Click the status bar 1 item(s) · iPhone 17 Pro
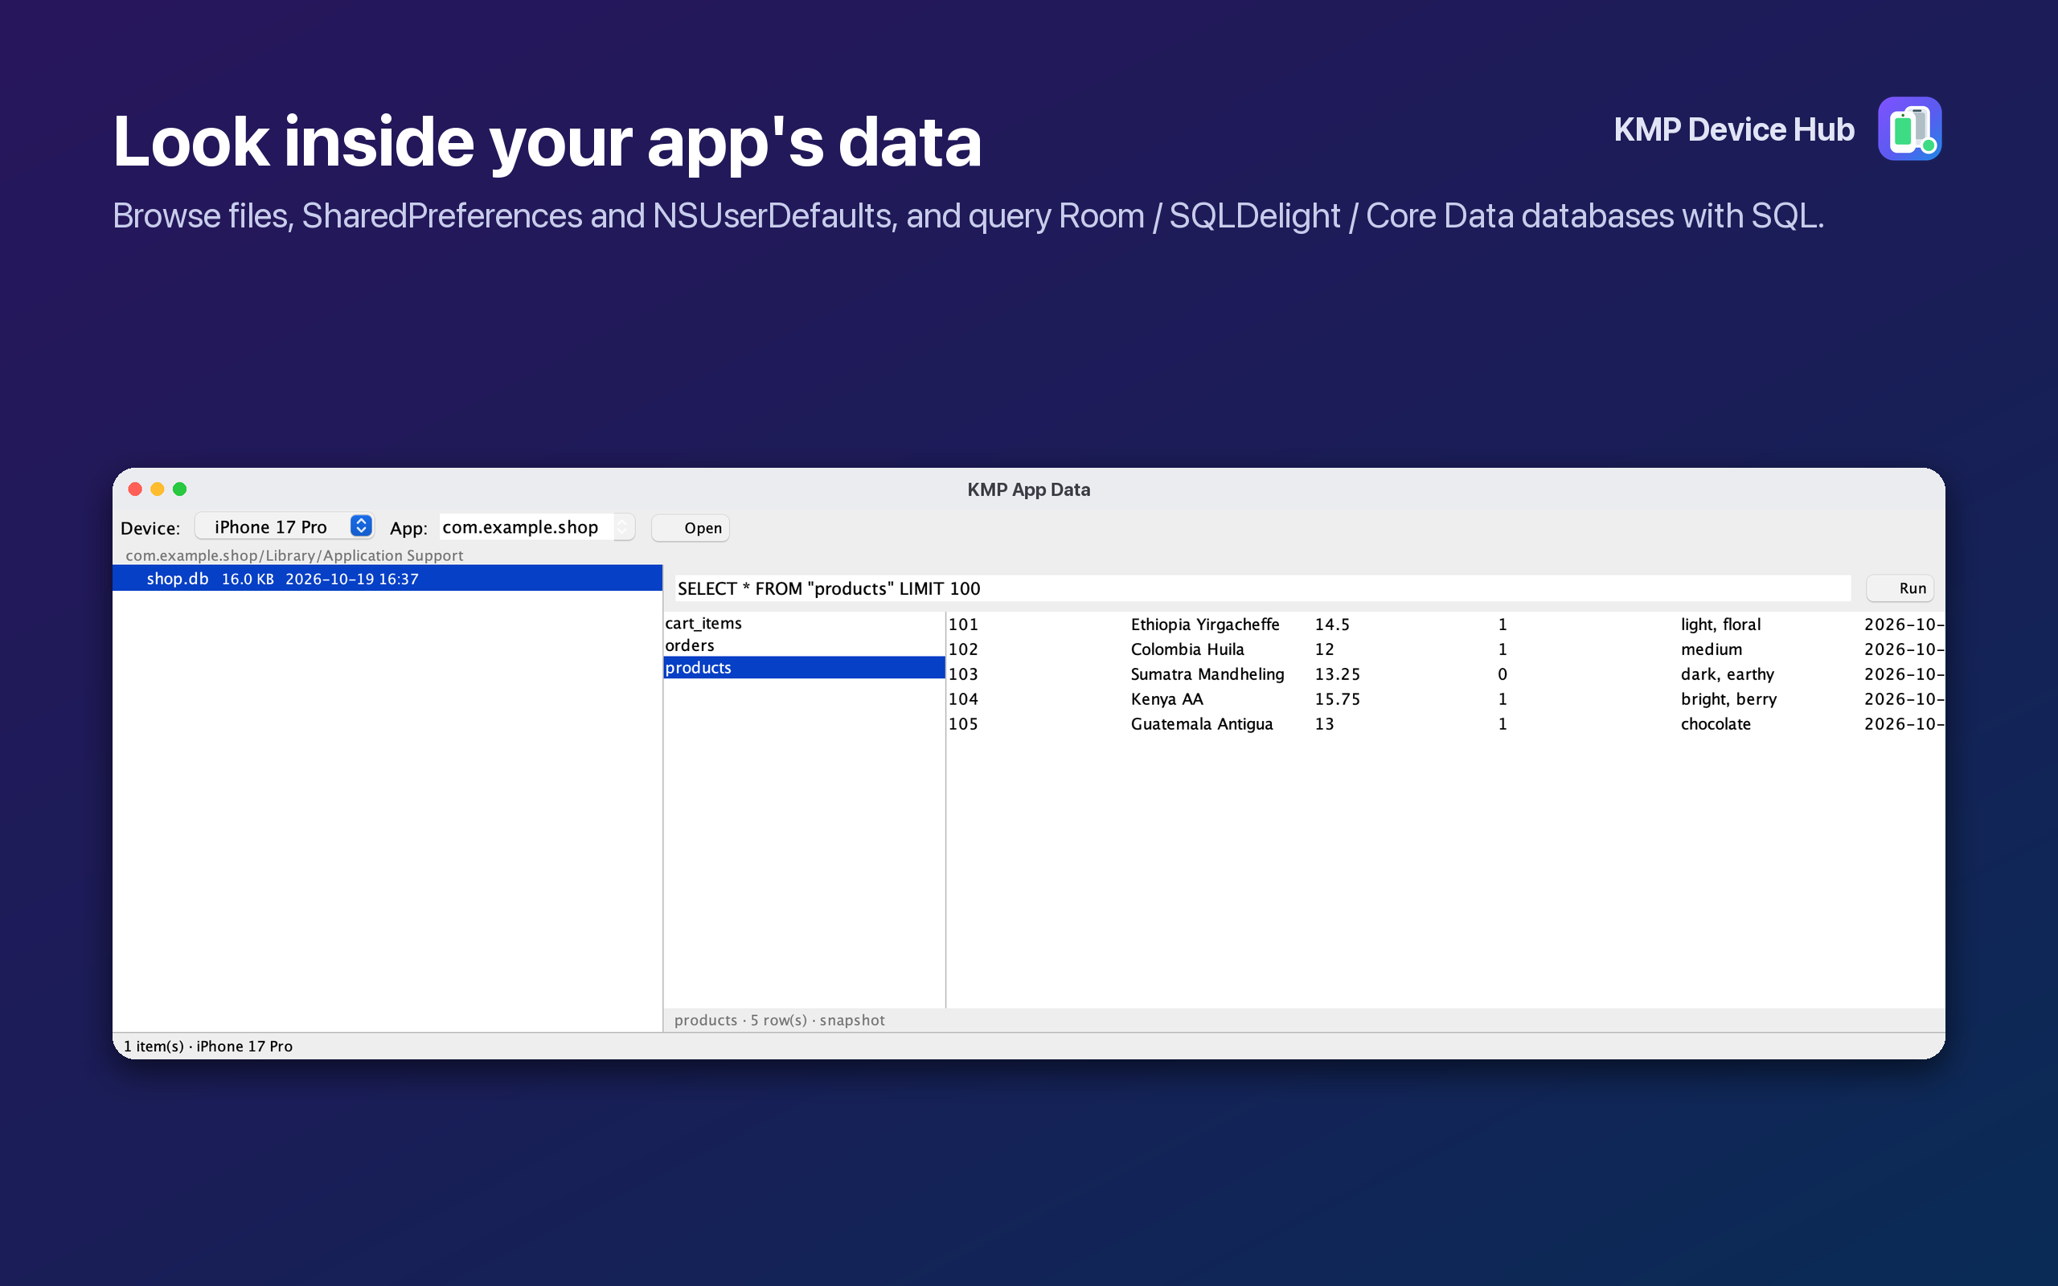The image size is (2058, 1286). coord(208,1046)
